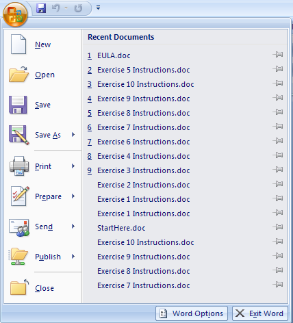
Task: Click the Exit Word button
Action: click(260, 313)
